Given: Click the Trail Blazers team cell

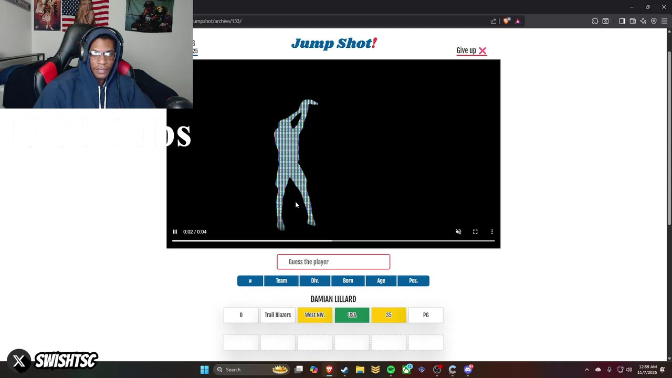Looking at the screenshot, I should (x=278, y=315).
